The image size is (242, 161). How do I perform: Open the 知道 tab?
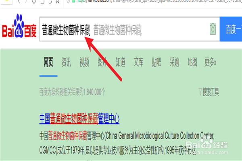coord(120,62)
